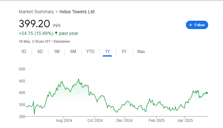Click the Oct 2024 axis label
Viewport: 223px width, 128px height.
95,121
